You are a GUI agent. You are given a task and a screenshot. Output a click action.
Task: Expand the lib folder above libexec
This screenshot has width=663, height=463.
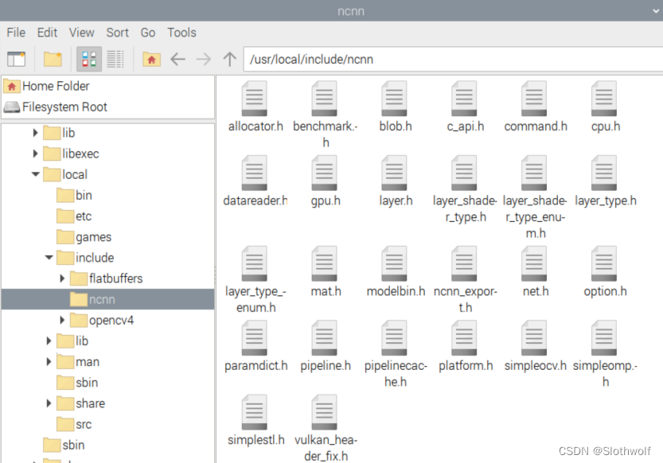[x=36, y=133]
